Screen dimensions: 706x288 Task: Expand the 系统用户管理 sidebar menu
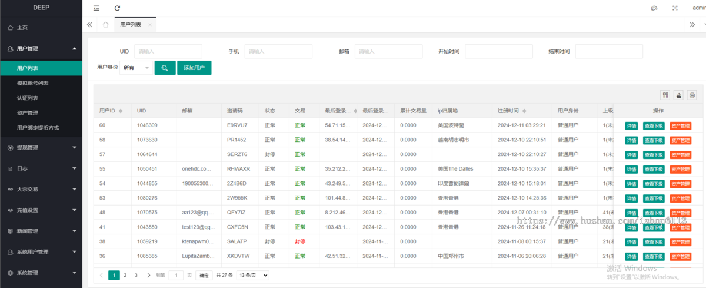(x=41, y=252)
